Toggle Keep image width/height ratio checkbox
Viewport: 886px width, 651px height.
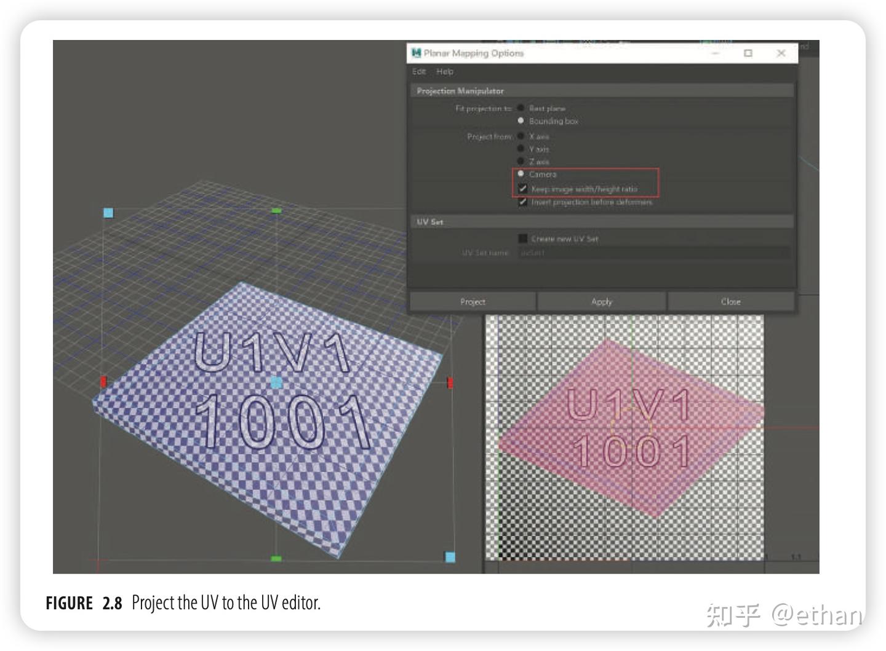(522, 189)
